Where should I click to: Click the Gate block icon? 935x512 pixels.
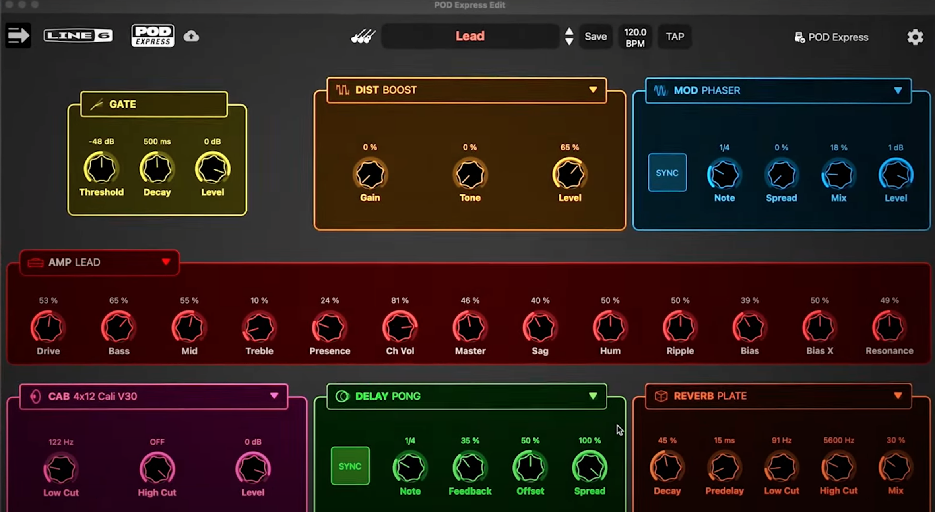[97, 104]
